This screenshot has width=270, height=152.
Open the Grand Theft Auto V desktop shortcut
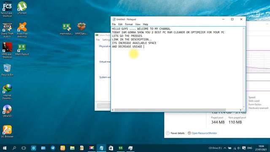[x=7, y=30]
